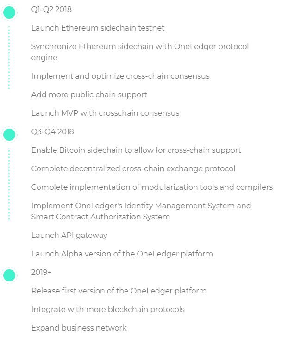Click 'Complete implementation of modularization tools' item
This screenshot has height=343, width=294.
(152, 187)
